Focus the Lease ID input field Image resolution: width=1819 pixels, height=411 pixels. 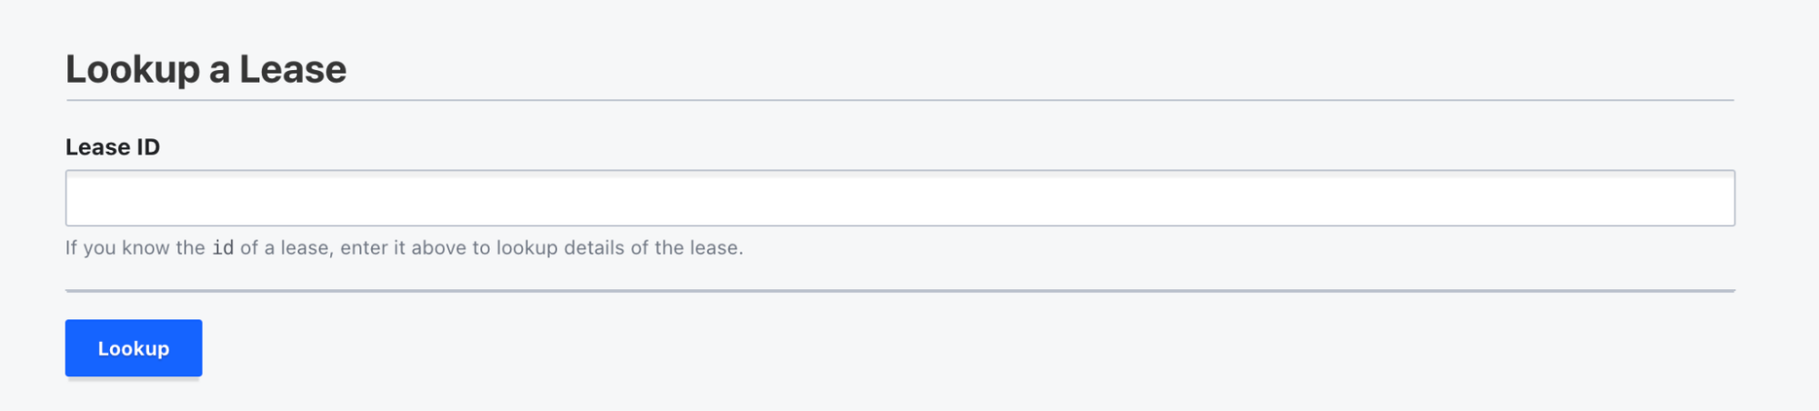(x=899, y=198)
